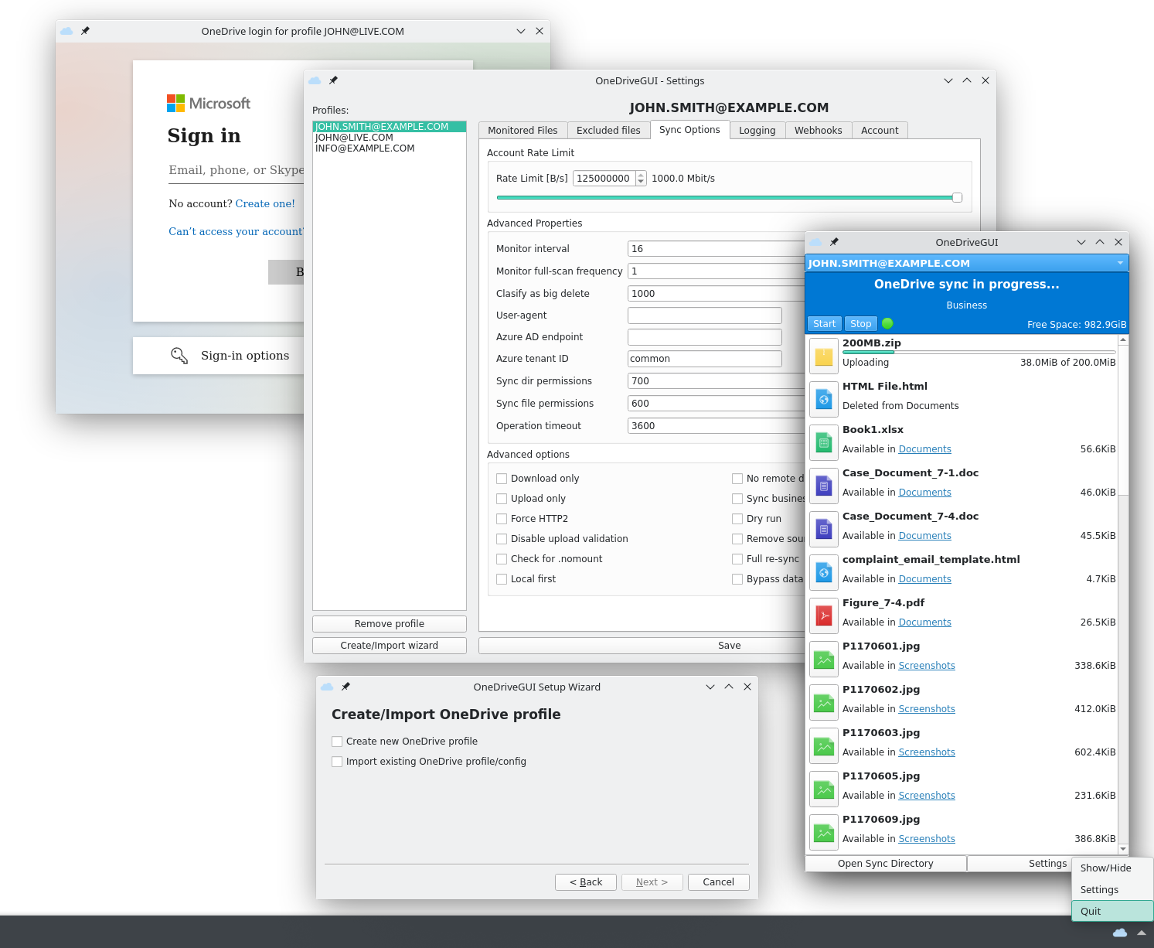
Task: Select Quit from the tray menu
Action: (1112, 911)
